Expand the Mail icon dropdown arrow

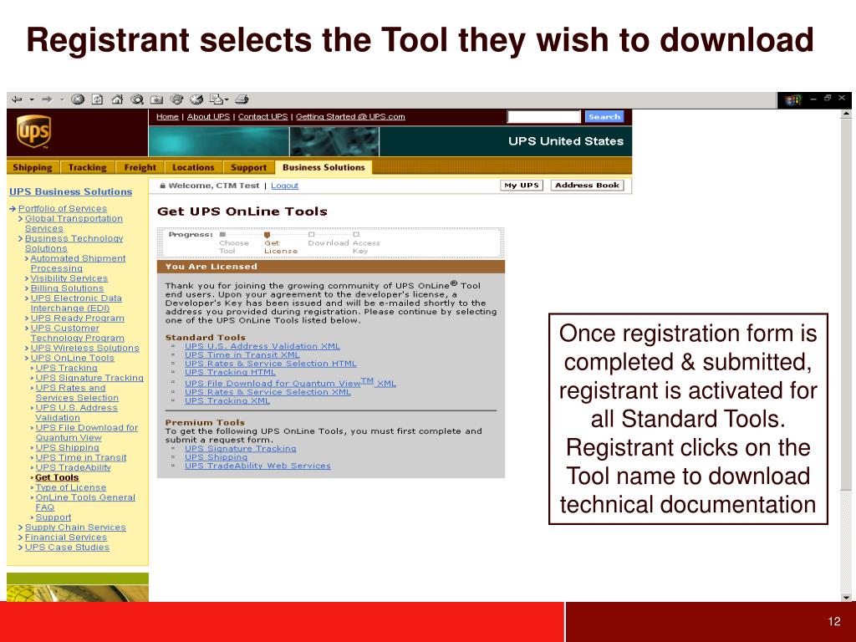(x=226, y=99)
